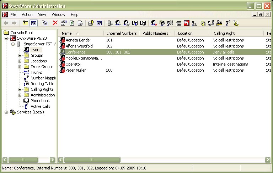The image size is (273, 173).
Task: Sort by the Name column header
Action: (x=81, y=33)
